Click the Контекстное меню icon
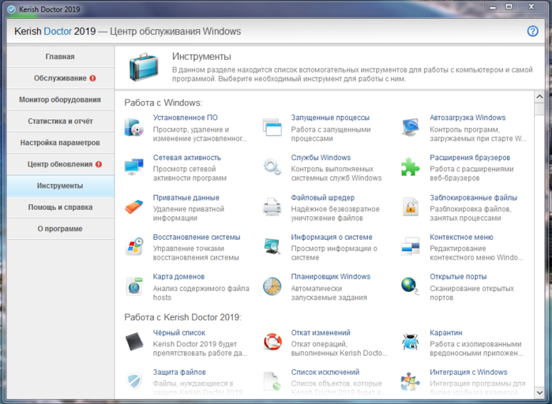This screenshot has height=404, width=552. [x=411, y=246]
